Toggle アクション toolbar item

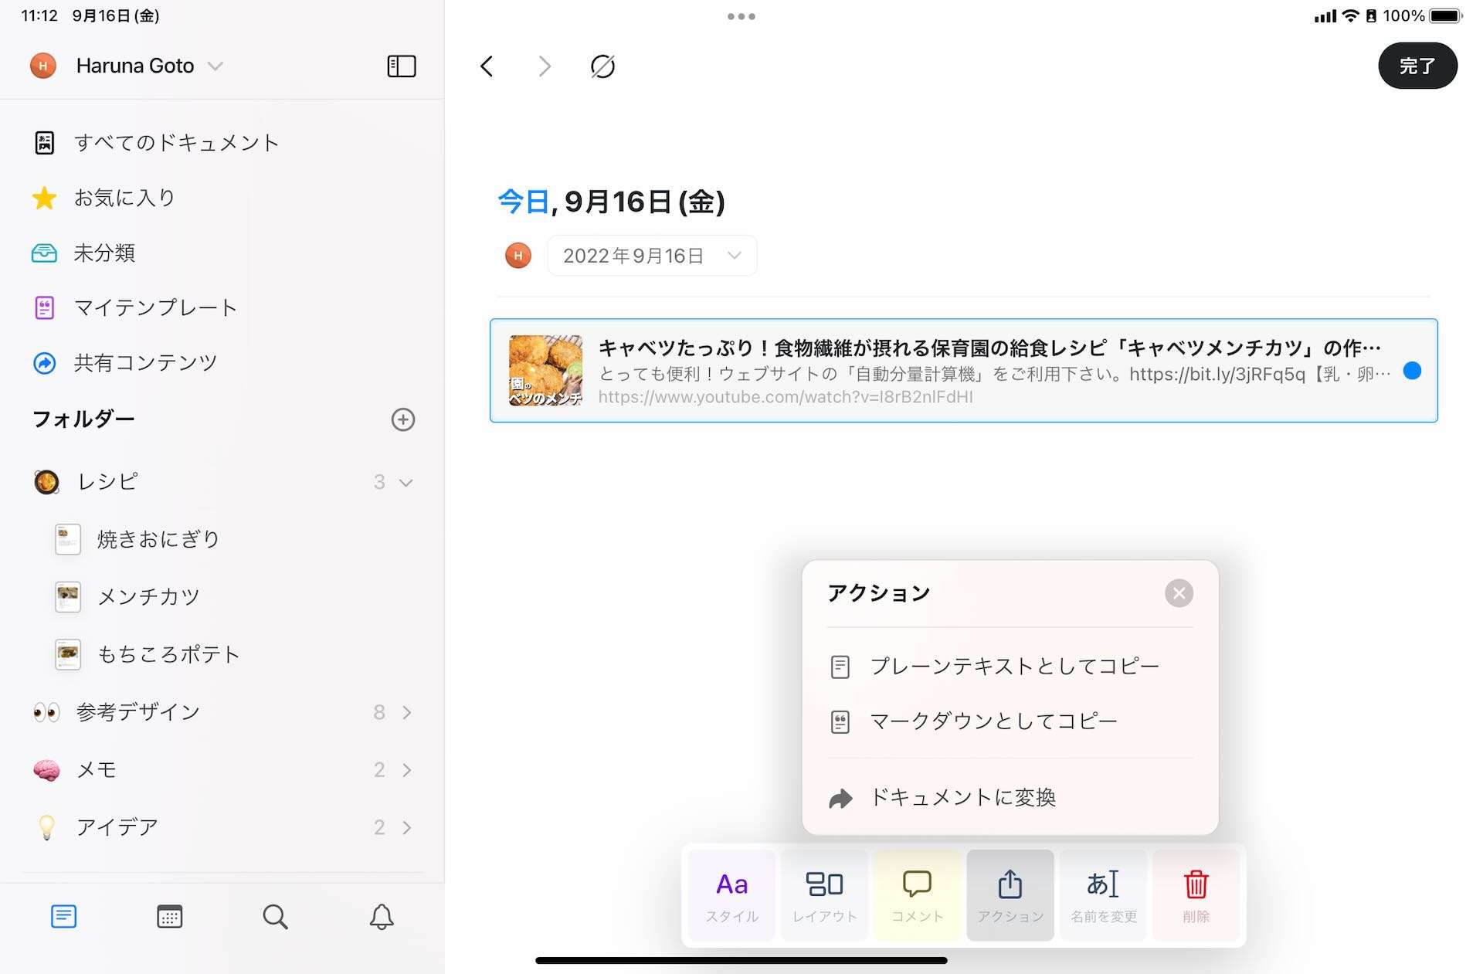[x=1010, y=895]
